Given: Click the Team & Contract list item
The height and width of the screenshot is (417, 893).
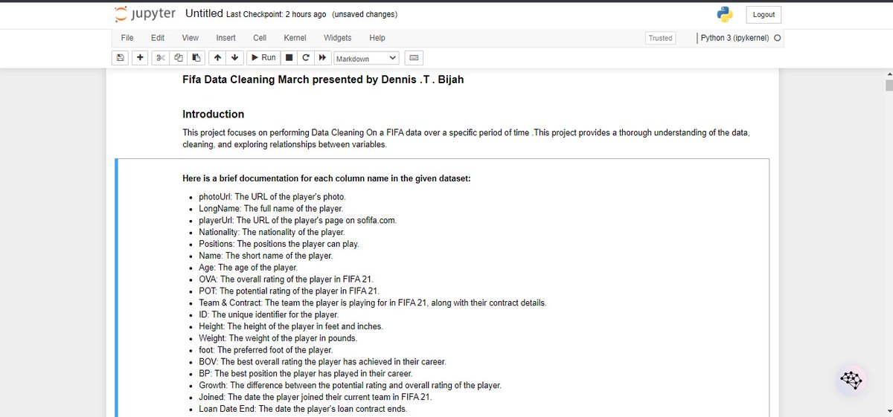Looking at the screenshot, I should tap(373, 303).
